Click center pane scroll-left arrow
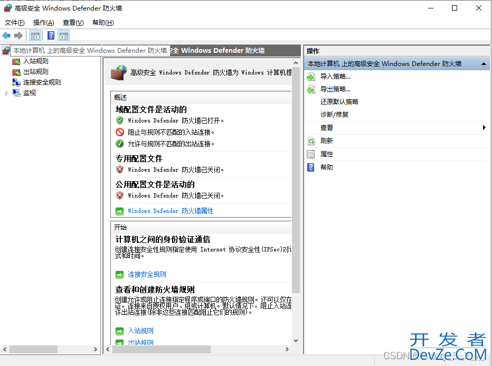 (108, 350)
